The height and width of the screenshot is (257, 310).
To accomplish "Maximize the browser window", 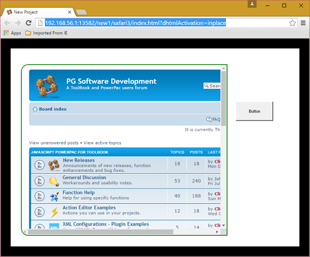I will tap(284, 6).
